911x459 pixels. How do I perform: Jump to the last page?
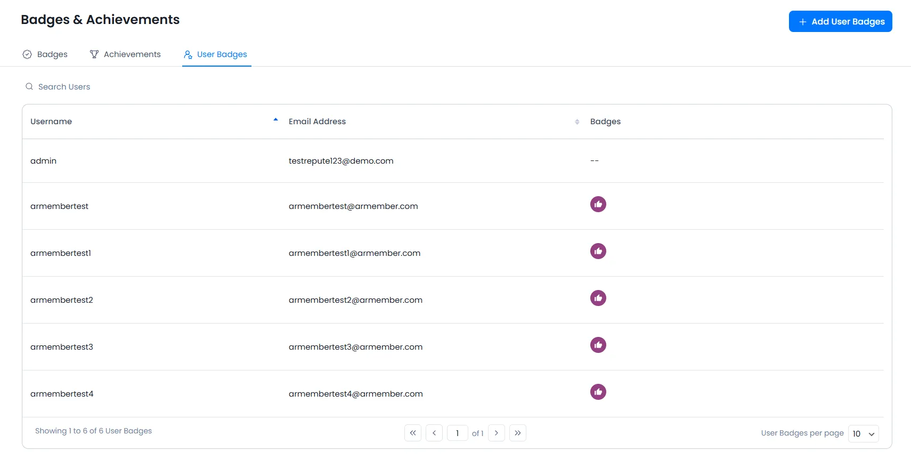(x=517, y=433)
